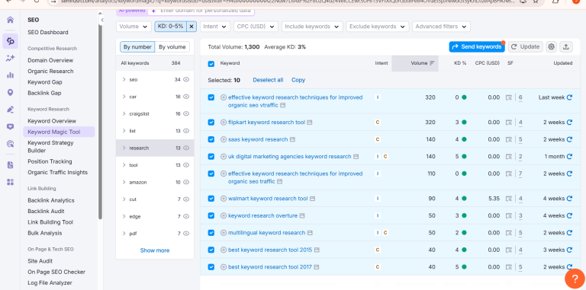This screenshot has width=586, height=290.
Task: Toggle eye icon for seo group
Action: tap(186, 79)
